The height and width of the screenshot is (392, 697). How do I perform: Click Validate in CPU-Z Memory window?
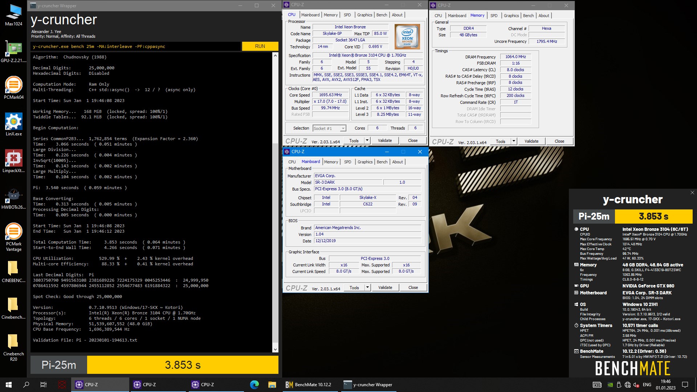531,141
